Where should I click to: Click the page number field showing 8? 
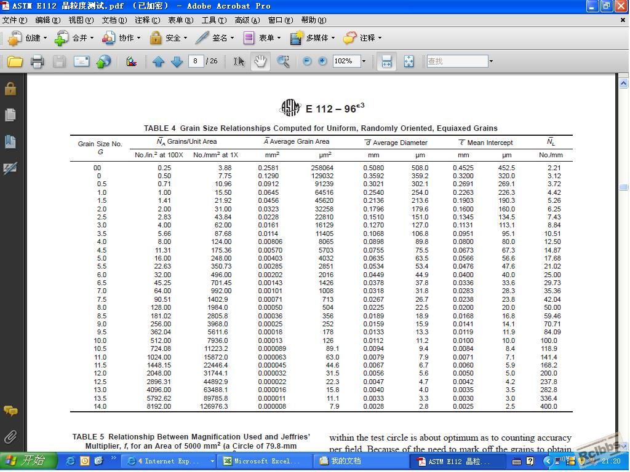point(196,61)
